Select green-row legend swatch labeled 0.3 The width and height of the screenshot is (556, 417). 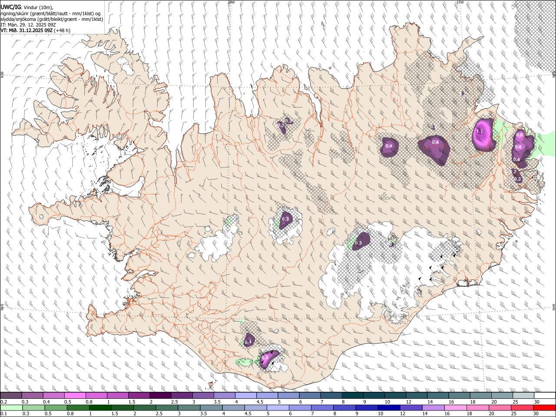[x=34, y=407]
